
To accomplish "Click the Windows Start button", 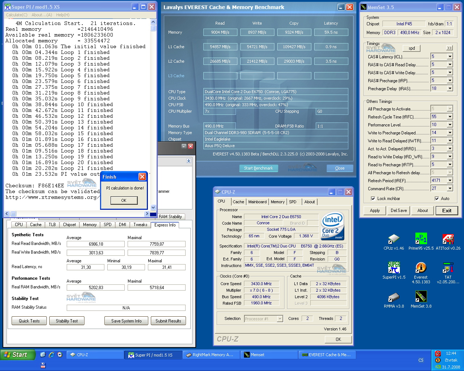I will pyautogui.click(x=18, y=355).
